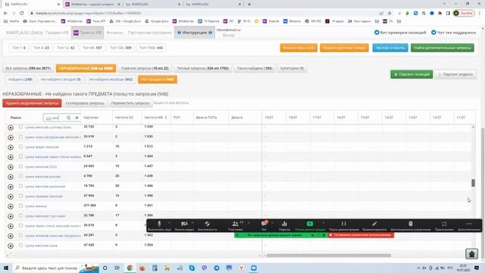
Task: Open Проекты WB menu item
Action: 88,33
